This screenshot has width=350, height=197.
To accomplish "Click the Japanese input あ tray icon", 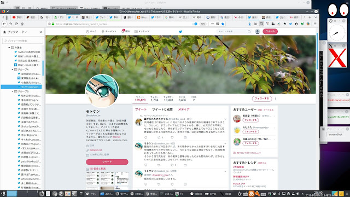I will coord(252,194).
